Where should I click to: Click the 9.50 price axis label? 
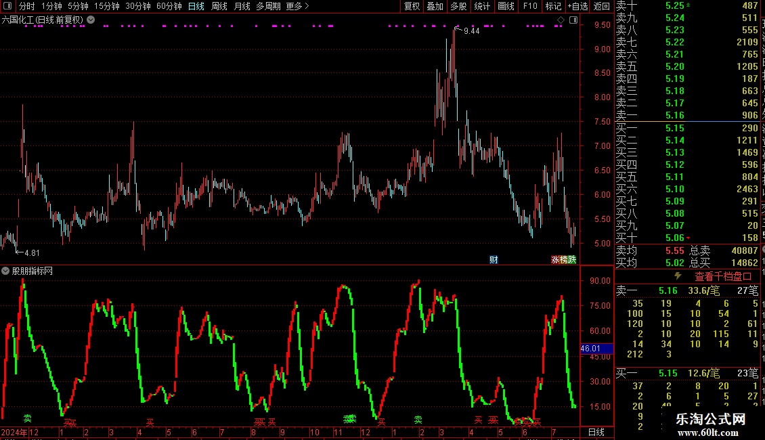(602, 24)
